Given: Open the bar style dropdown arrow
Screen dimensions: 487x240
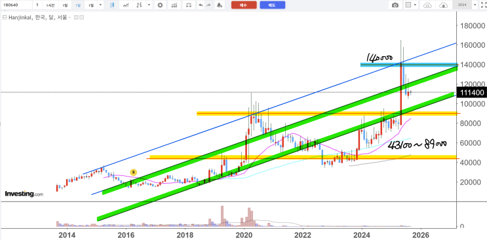Looking at the screenshot, I should (149, 5).
